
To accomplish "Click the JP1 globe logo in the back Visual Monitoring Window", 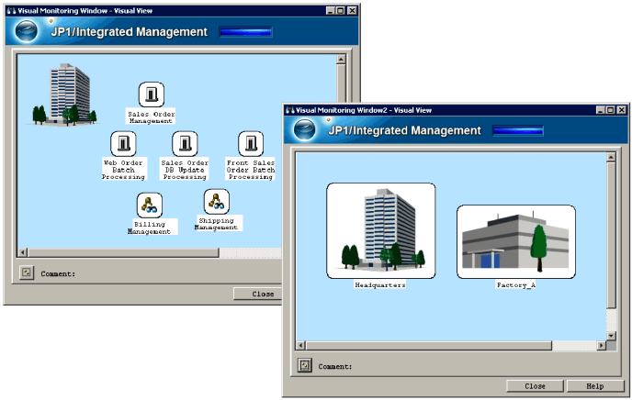I will (x=27, y=31).
